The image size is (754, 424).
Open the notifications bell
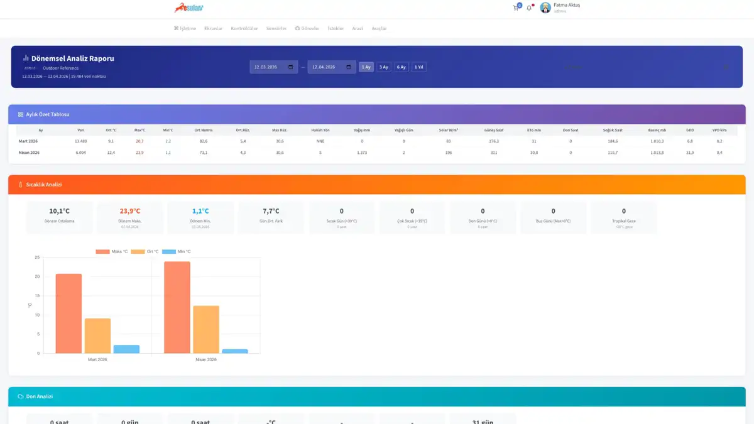coord(529,8)
